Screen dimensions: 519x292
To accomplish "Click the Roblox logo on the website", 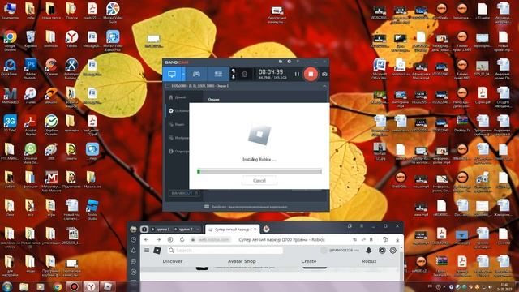I will click(x=157, y=251).
